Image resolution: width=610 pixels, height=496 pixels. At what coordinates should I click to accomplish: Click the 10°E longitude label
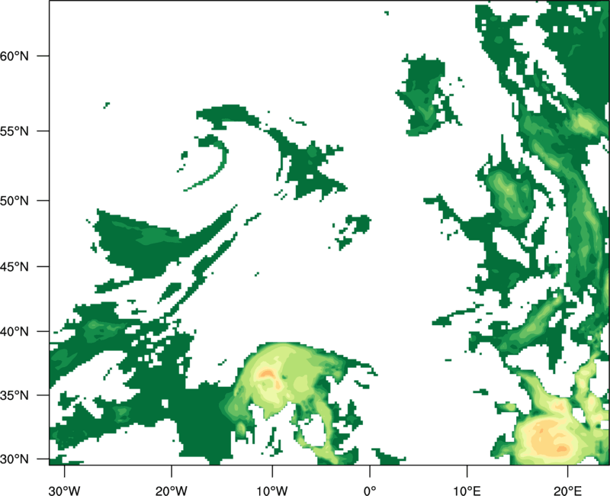pos(467,491)
